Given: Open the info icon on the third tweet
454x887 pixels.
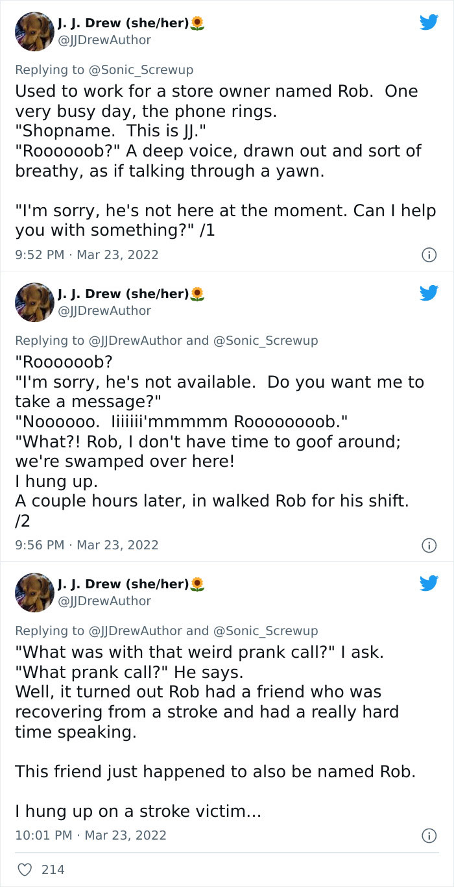Looking at the screenshot, I should [429, 836].
